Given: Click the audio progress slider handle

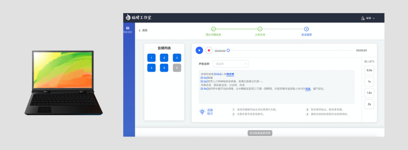Looking at the screenshot, I should (x=228, y=50).
